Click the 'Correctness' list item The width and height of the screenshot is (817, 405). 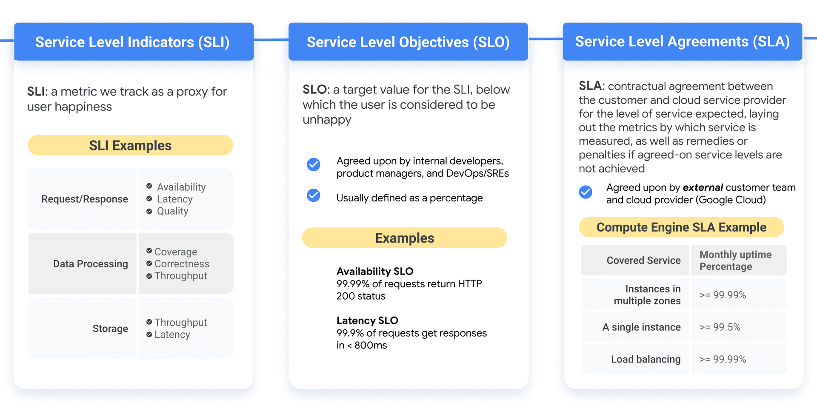182,263
